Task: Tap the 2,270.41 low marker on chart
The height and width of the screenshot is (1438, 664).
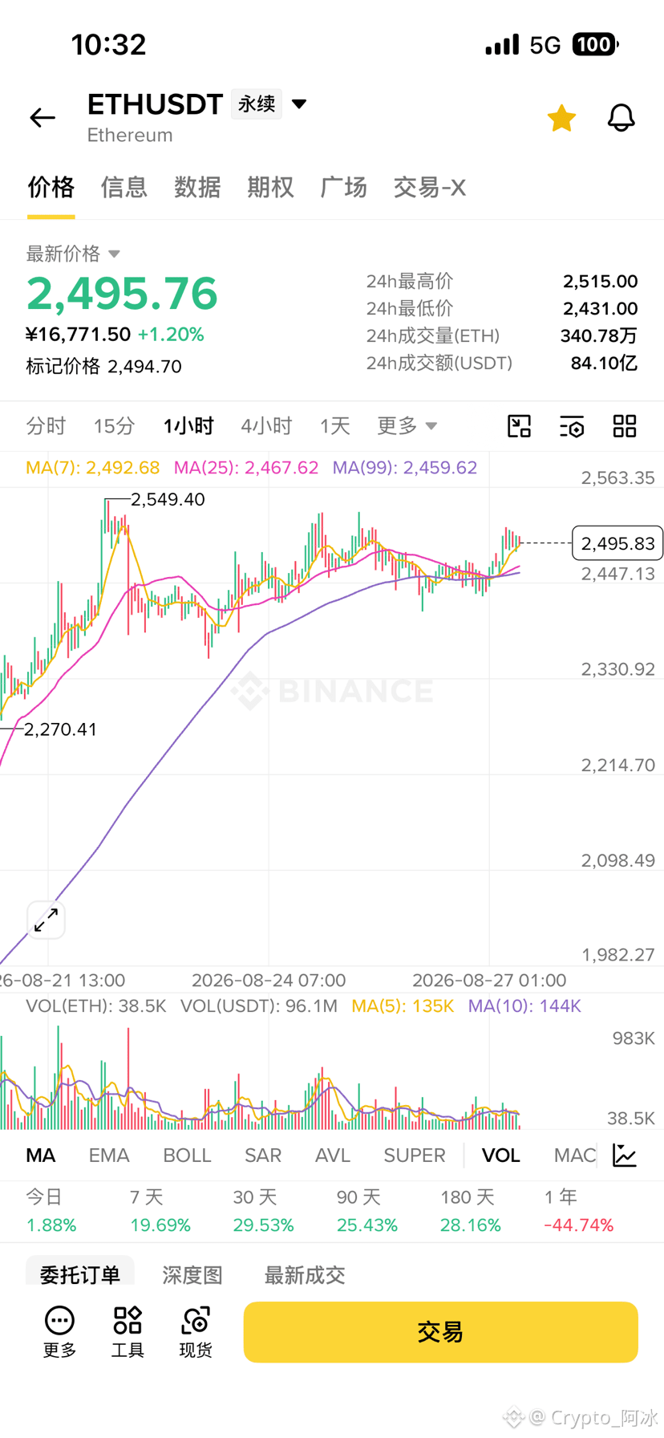Action: (60, 729)
